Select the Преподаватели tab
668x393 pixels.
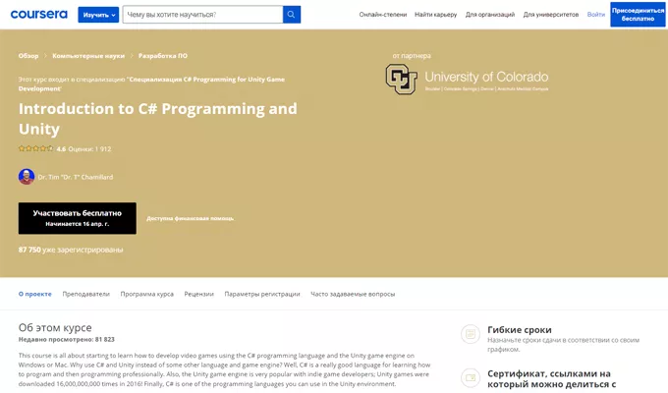pyautogui.click(x=86, y=294)
